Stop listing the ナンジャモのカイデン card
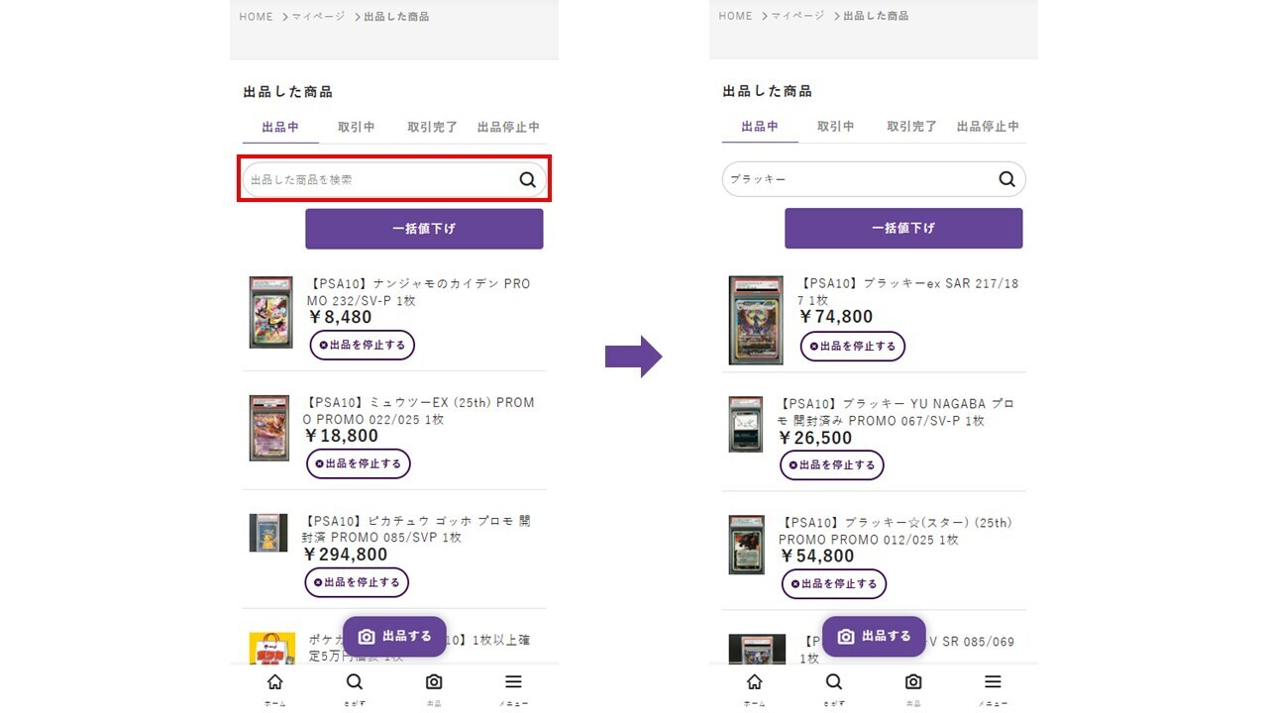The height and width of the screenshot is (713, 1268). pyautogui.click(x=363, y=346)
